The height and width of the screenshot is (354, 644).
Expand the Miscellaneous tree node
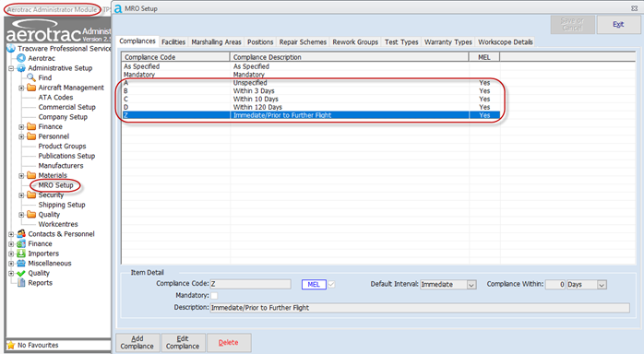11,264
